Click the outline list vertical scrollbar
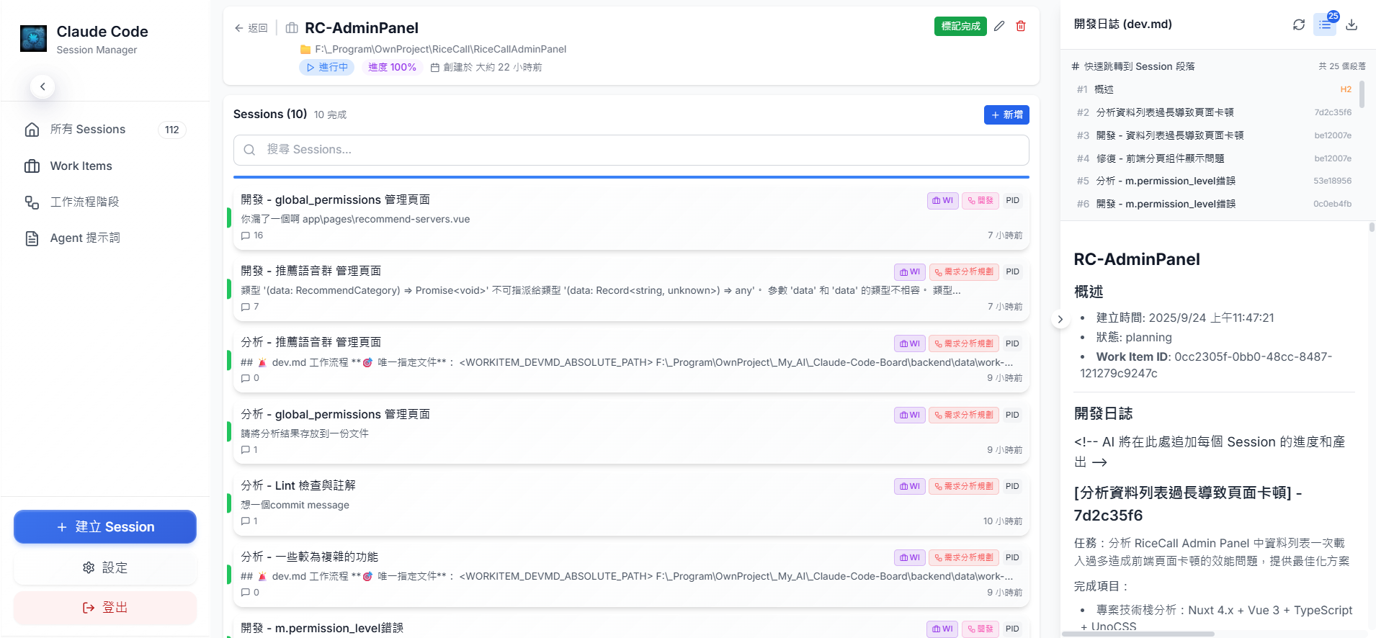 point(1362,94)
